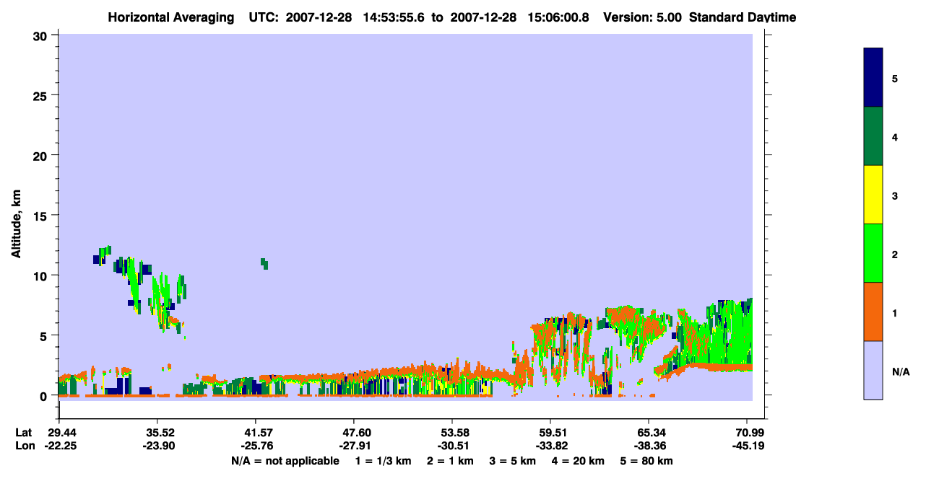Click the 'Lat' row label
This screenshot has height=481, width=939.
tap(24, 433)
